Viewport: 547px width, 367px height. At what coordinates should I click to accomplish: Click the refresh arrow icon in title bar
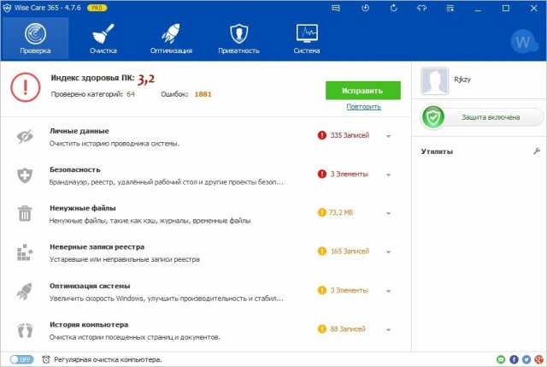pyautogui.click(x=393, y=8)
